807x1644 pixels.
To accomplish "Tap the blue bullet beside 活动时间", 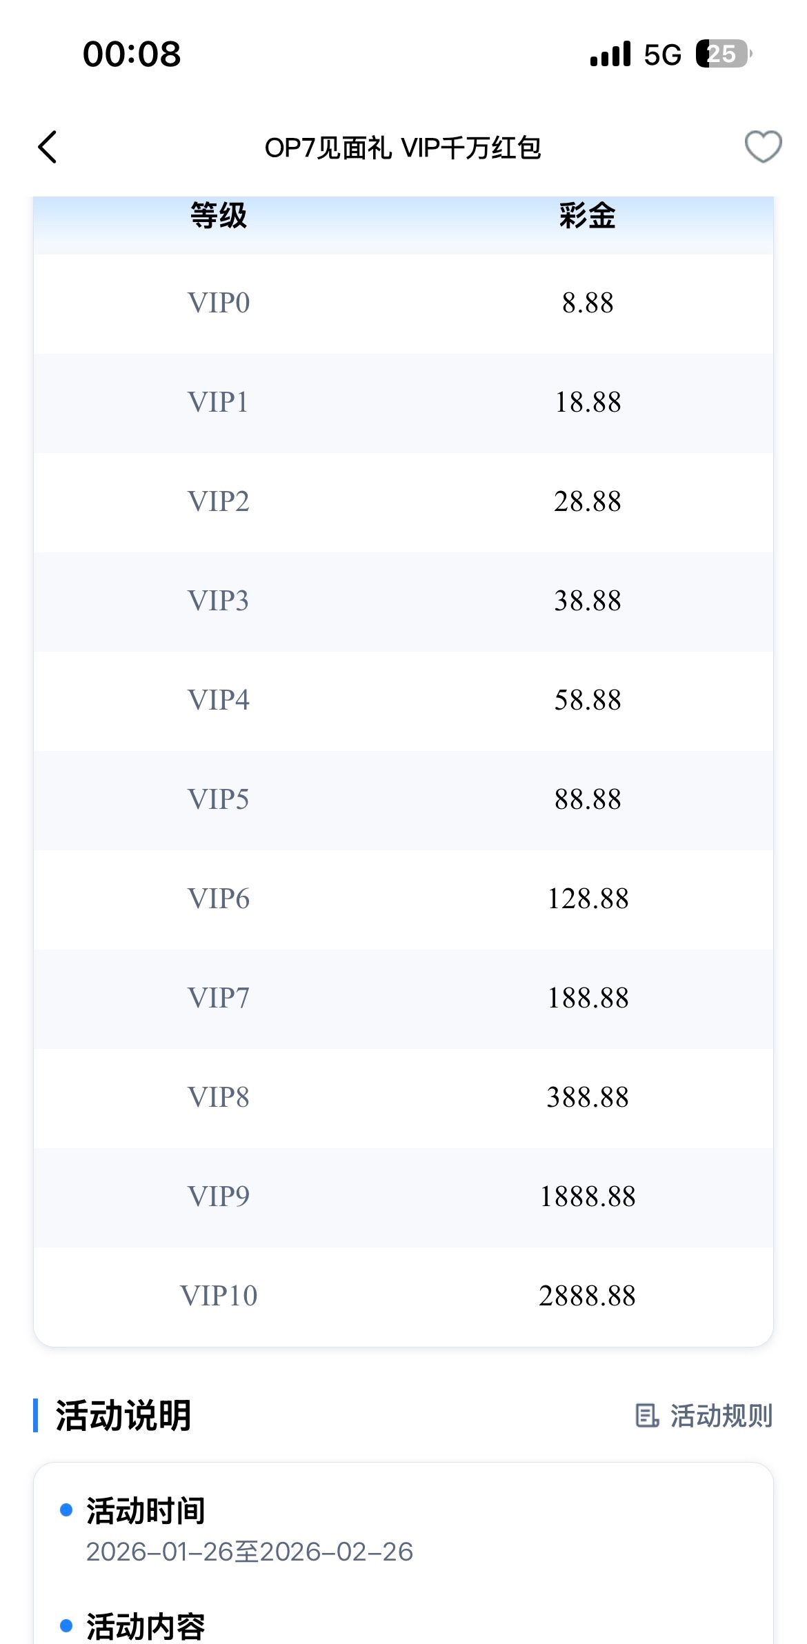I will pos(66,1510).
